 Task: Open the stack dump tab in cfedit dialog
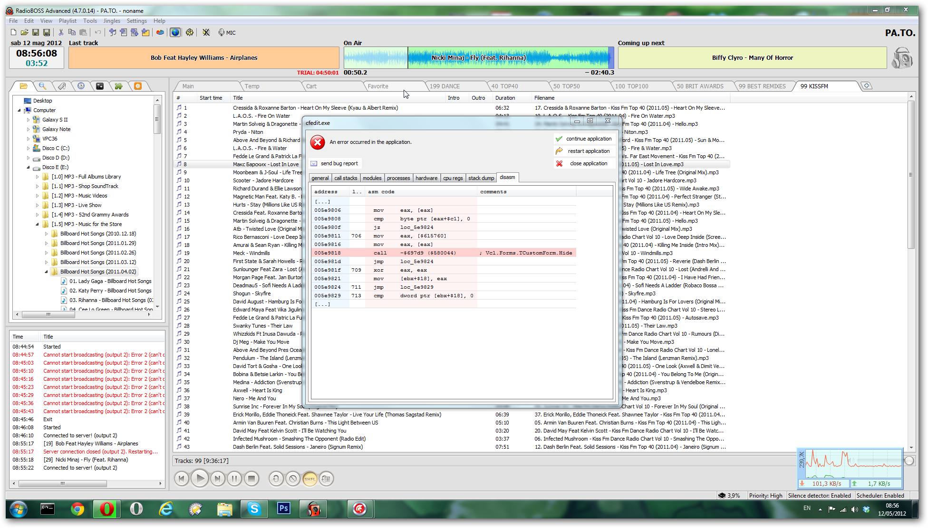point(481,178)
